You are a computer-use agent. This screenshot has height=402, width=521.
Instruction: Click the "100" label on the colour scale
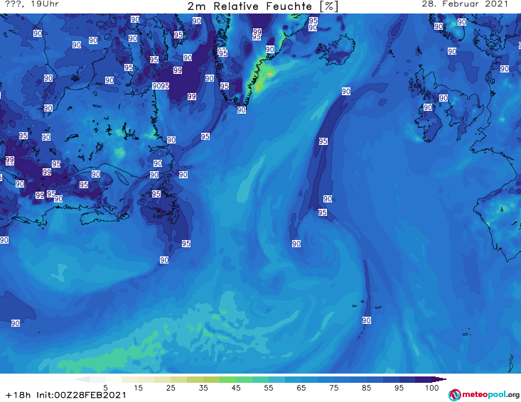point(431,388)
